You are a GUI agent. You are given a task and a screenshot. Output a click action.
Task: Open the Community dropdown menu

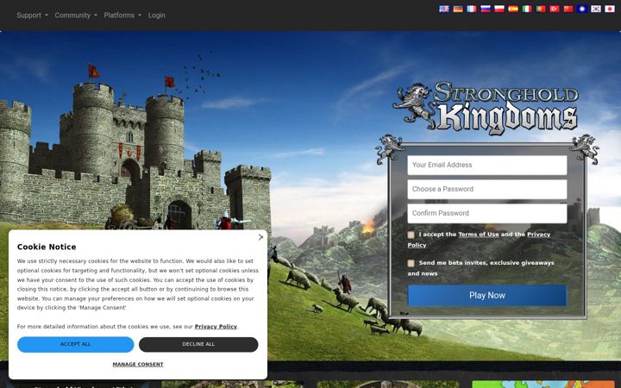pos(76,16)
